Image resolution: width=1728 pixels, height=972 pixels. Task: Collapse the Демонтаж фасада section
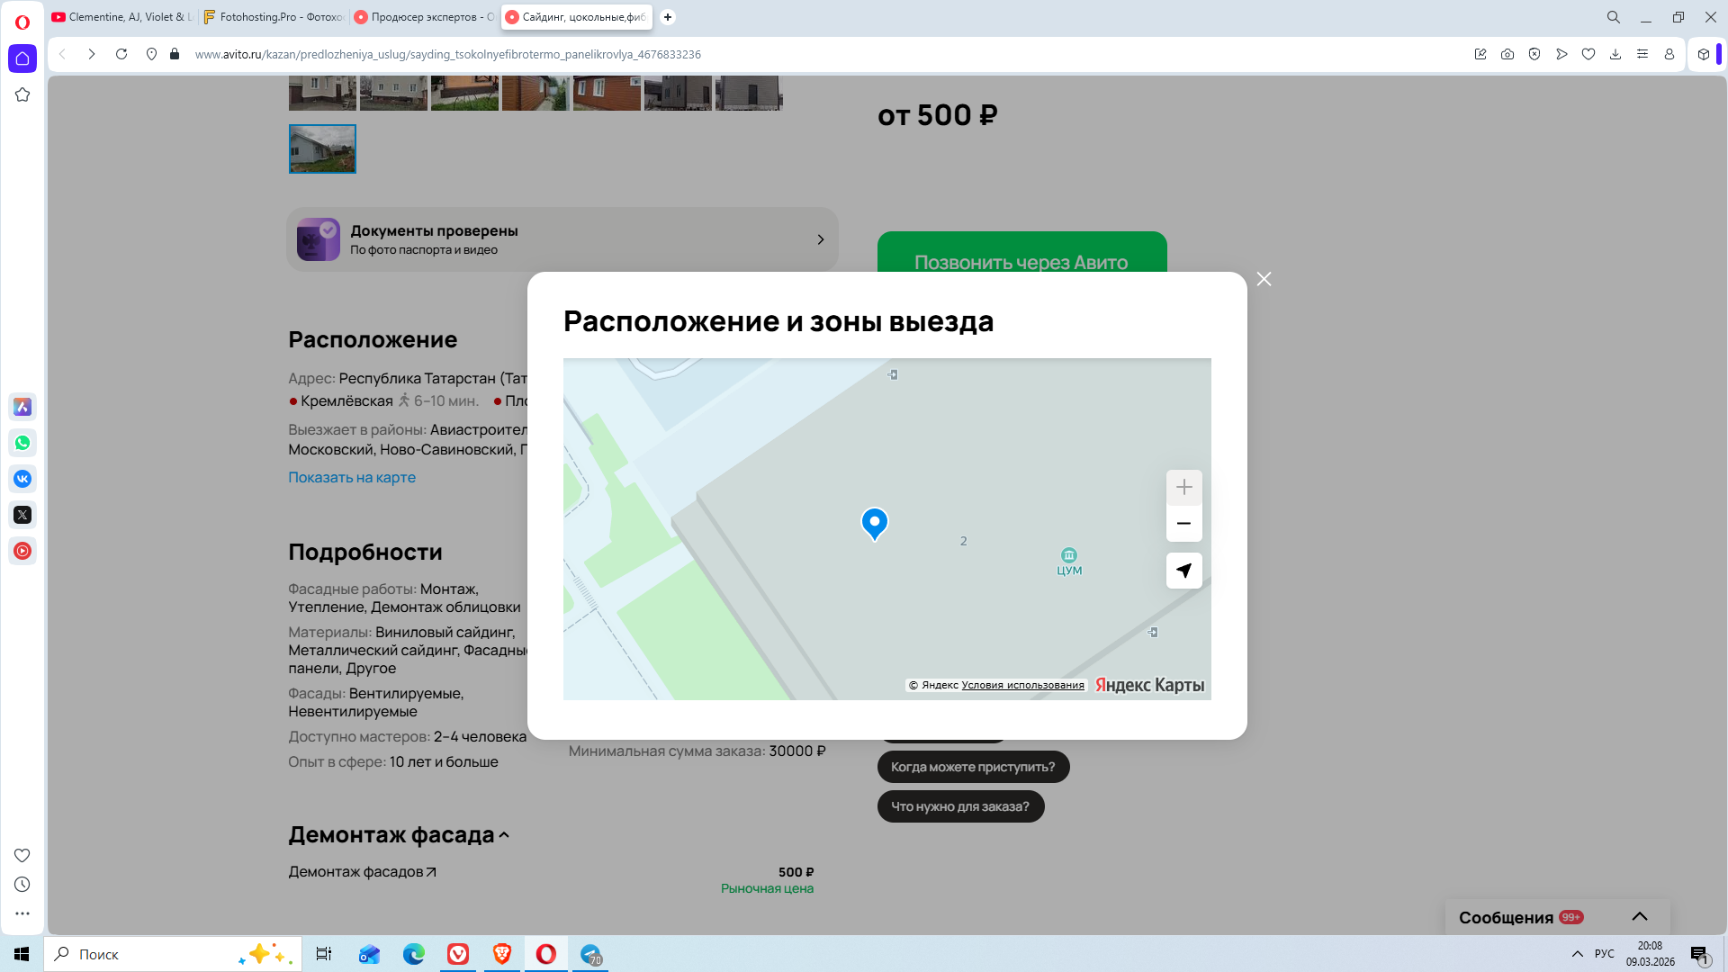click(504, 835)
